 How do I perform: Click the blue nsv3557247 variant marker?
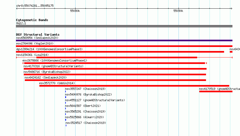pos(66,91)
